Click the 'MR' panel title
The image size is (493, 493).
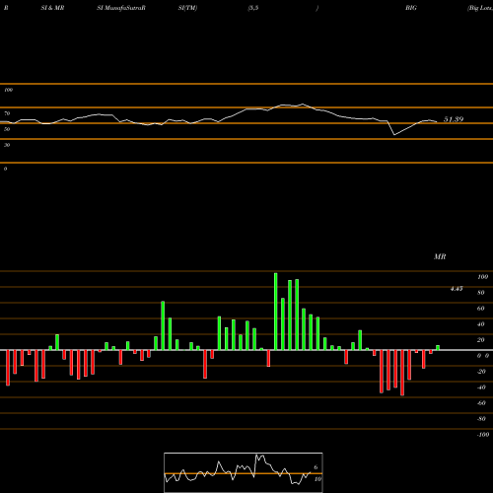coord(440,256)
